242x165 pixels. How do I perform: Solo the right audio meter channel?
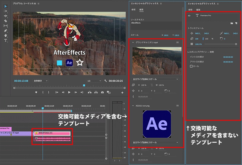(x=120, y=161)
